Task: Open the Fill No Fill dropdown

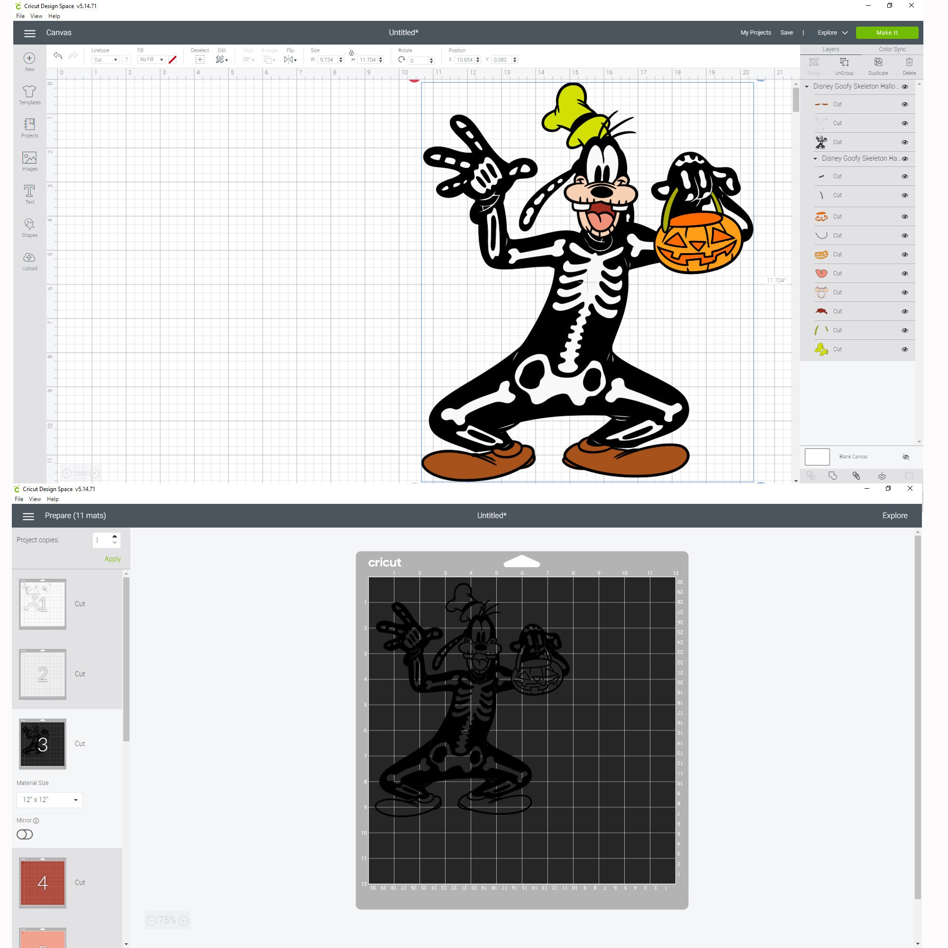Action: pyautogui.click(x=151, y=59)
